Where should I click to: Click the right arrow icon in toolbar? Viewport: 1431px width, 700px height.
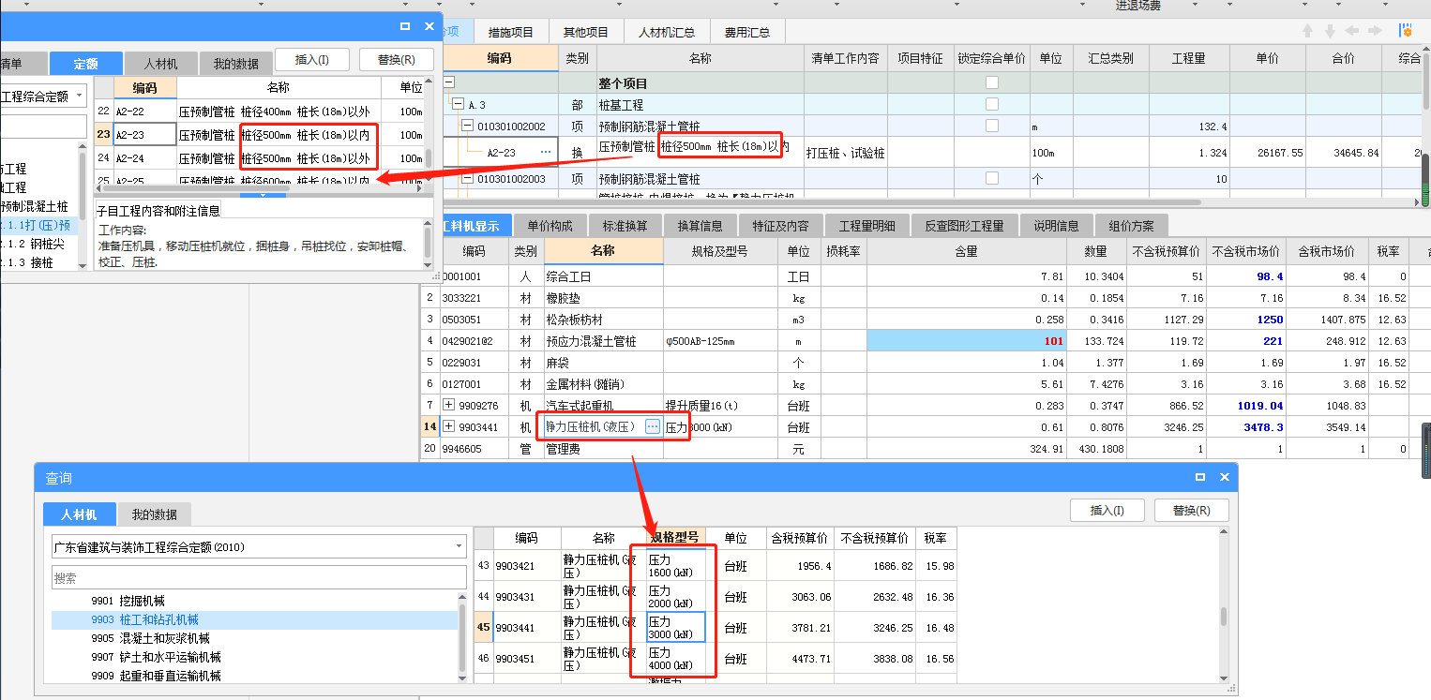click(1375, 31)
